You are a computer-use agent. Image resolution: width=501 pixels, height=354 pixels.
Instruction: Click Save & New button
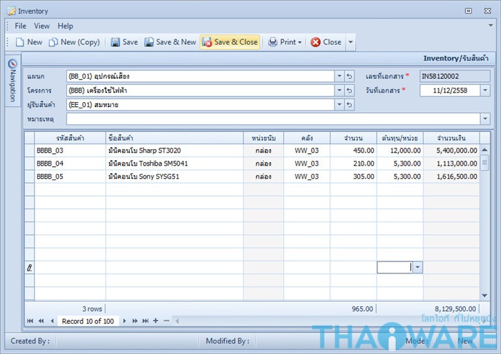pos(170,42)
